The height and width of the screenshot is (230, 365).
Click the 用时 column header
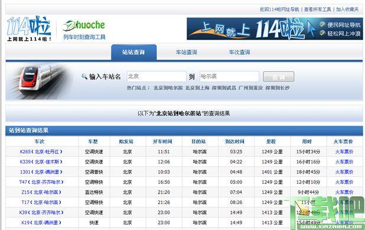[307, 142]
